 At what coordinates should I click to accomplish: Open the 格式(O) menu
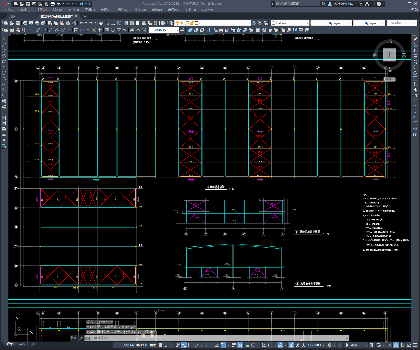tap(74, 10)
